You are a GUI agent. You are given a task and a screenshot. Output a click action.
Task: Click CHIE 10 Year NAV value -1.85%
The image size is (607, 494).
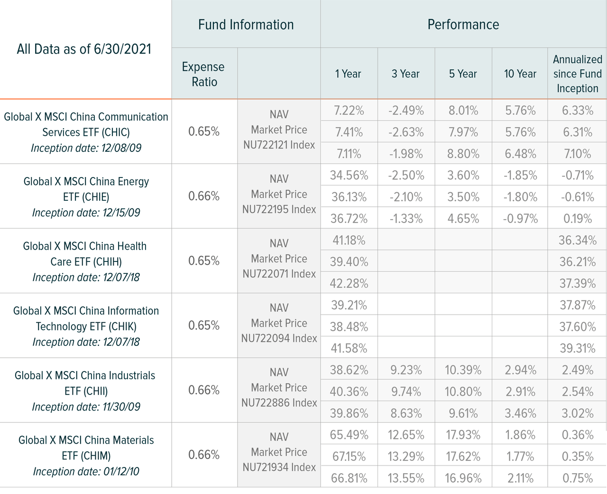tap(521, 175)
